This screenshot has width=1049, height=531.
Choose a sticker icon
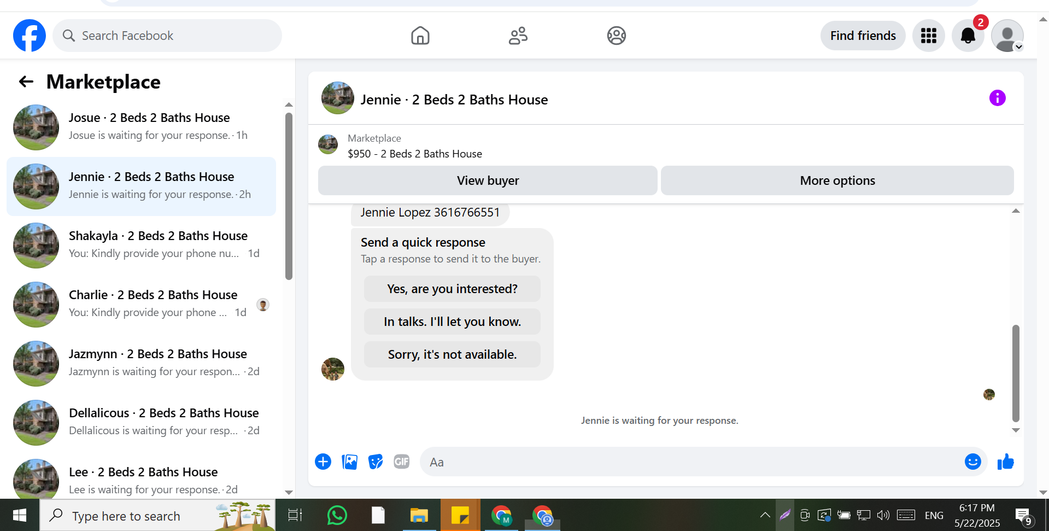coord(376,462)
